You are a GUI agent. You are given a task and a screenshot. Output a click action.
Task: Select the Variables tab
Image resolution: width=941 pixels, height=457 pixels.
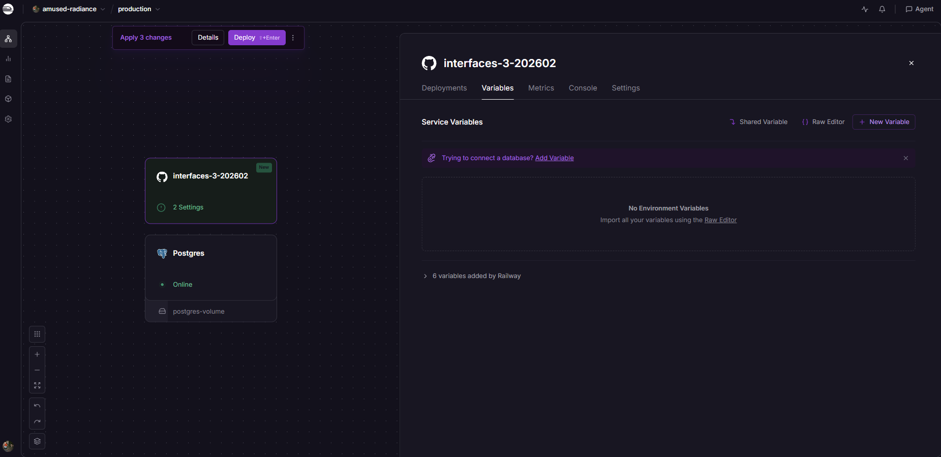pyautogui.click(x=498, y=88)
